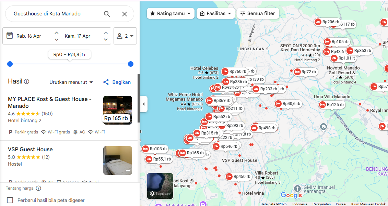The width and height of the screenshot is (388, 206).
Task: Open MY PLACE Kost & Guest House listing
Action: [x=50, y=102]
